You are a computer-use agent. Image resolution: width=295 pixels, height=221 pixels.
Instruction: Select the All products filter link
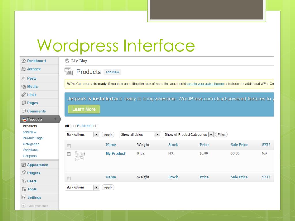click(x=67, y=126)
